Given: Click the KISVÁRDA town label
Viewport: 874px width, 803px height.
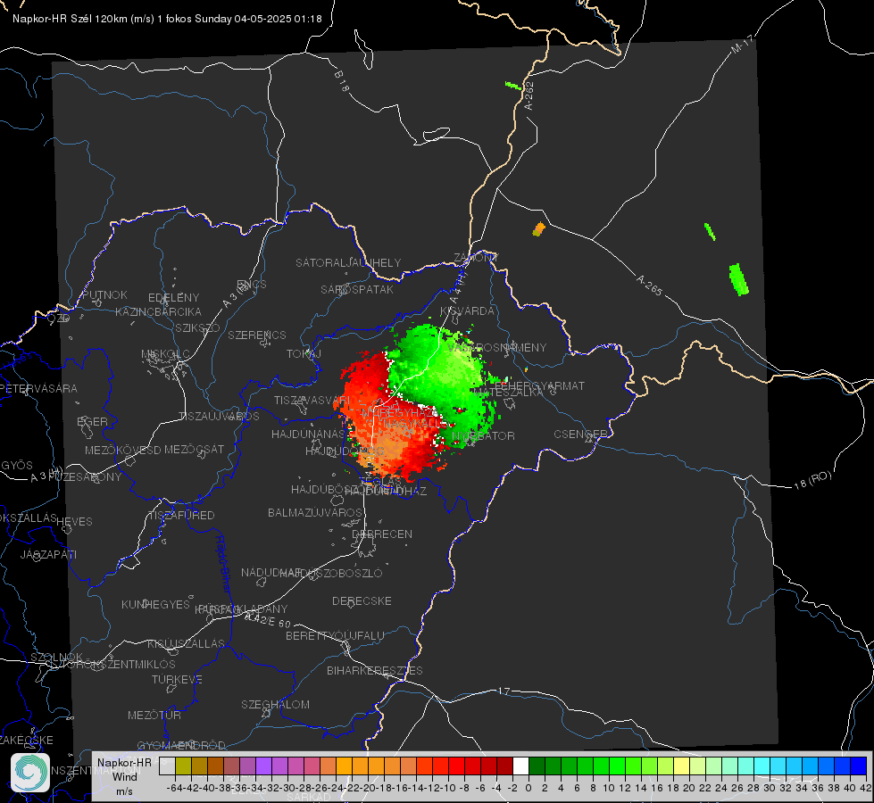Looking at the screenshot, I should (x=467, y=311).
